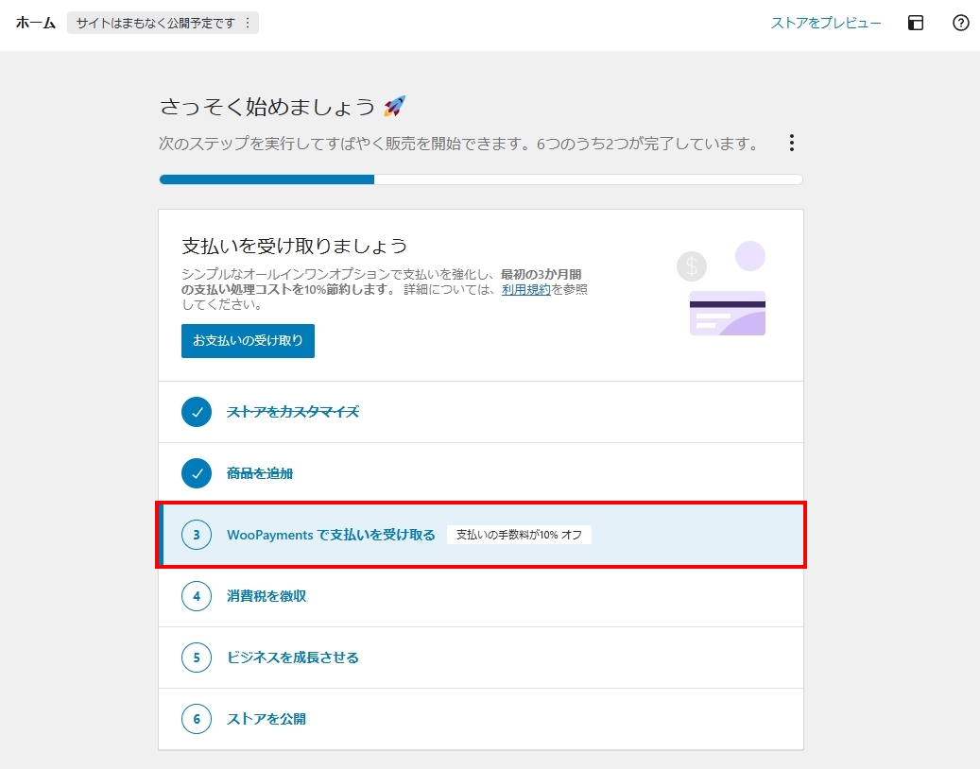Viewport: 980px width, 769px height.
Task: Click the setup progress bar
Action: [x=480, y=179]
